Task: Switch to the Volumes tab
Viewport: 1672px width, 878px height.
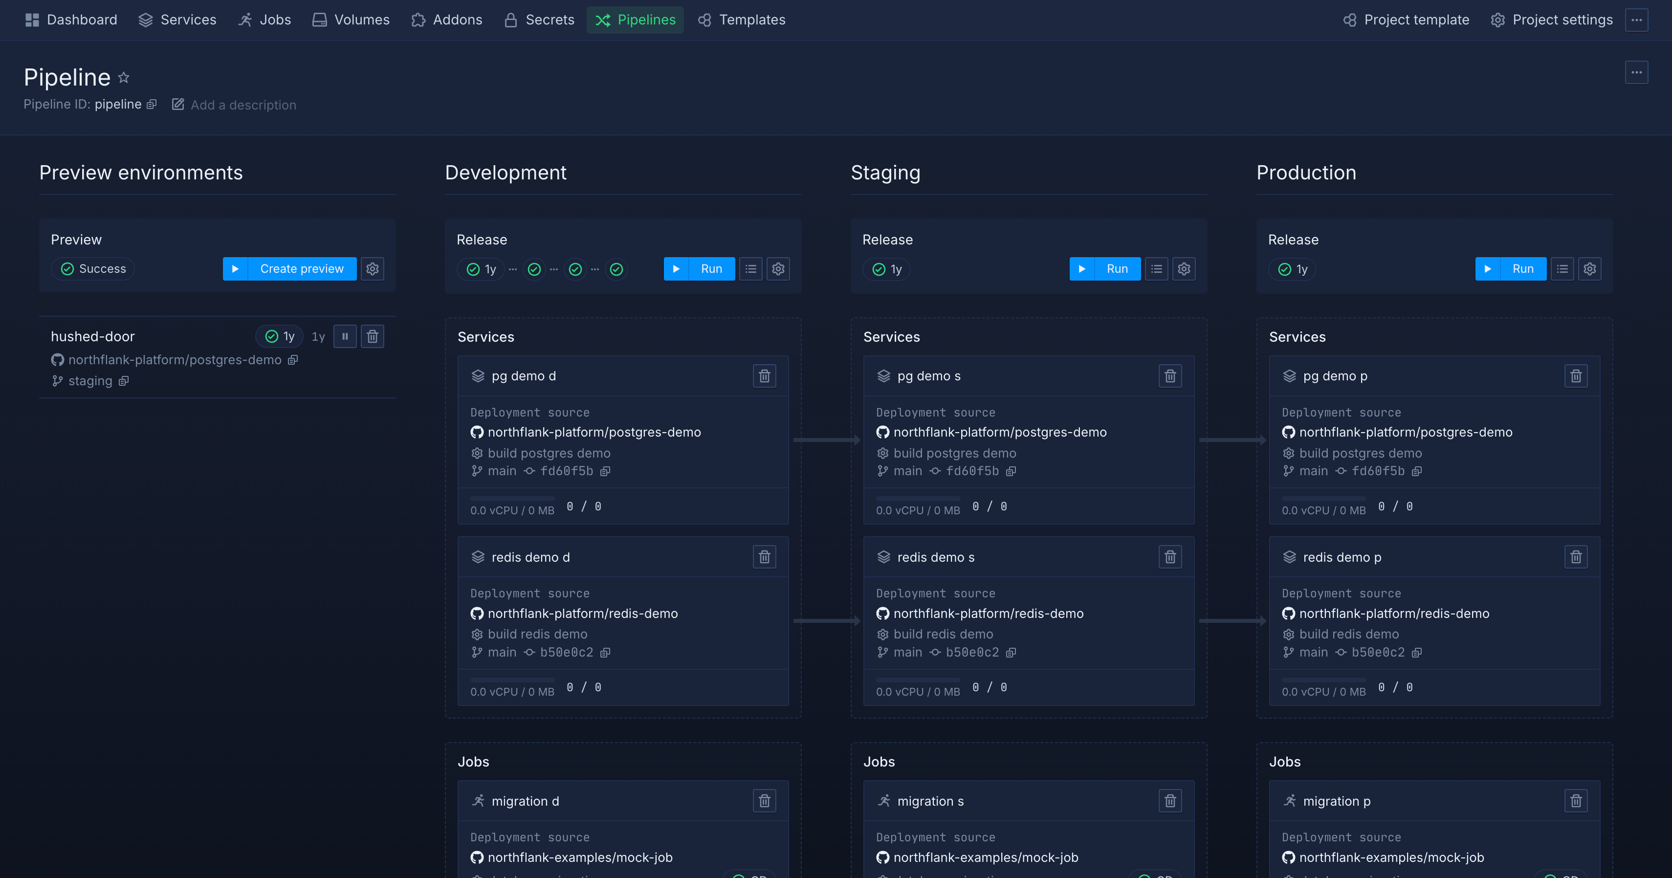Action: click(x=351, y=20)
